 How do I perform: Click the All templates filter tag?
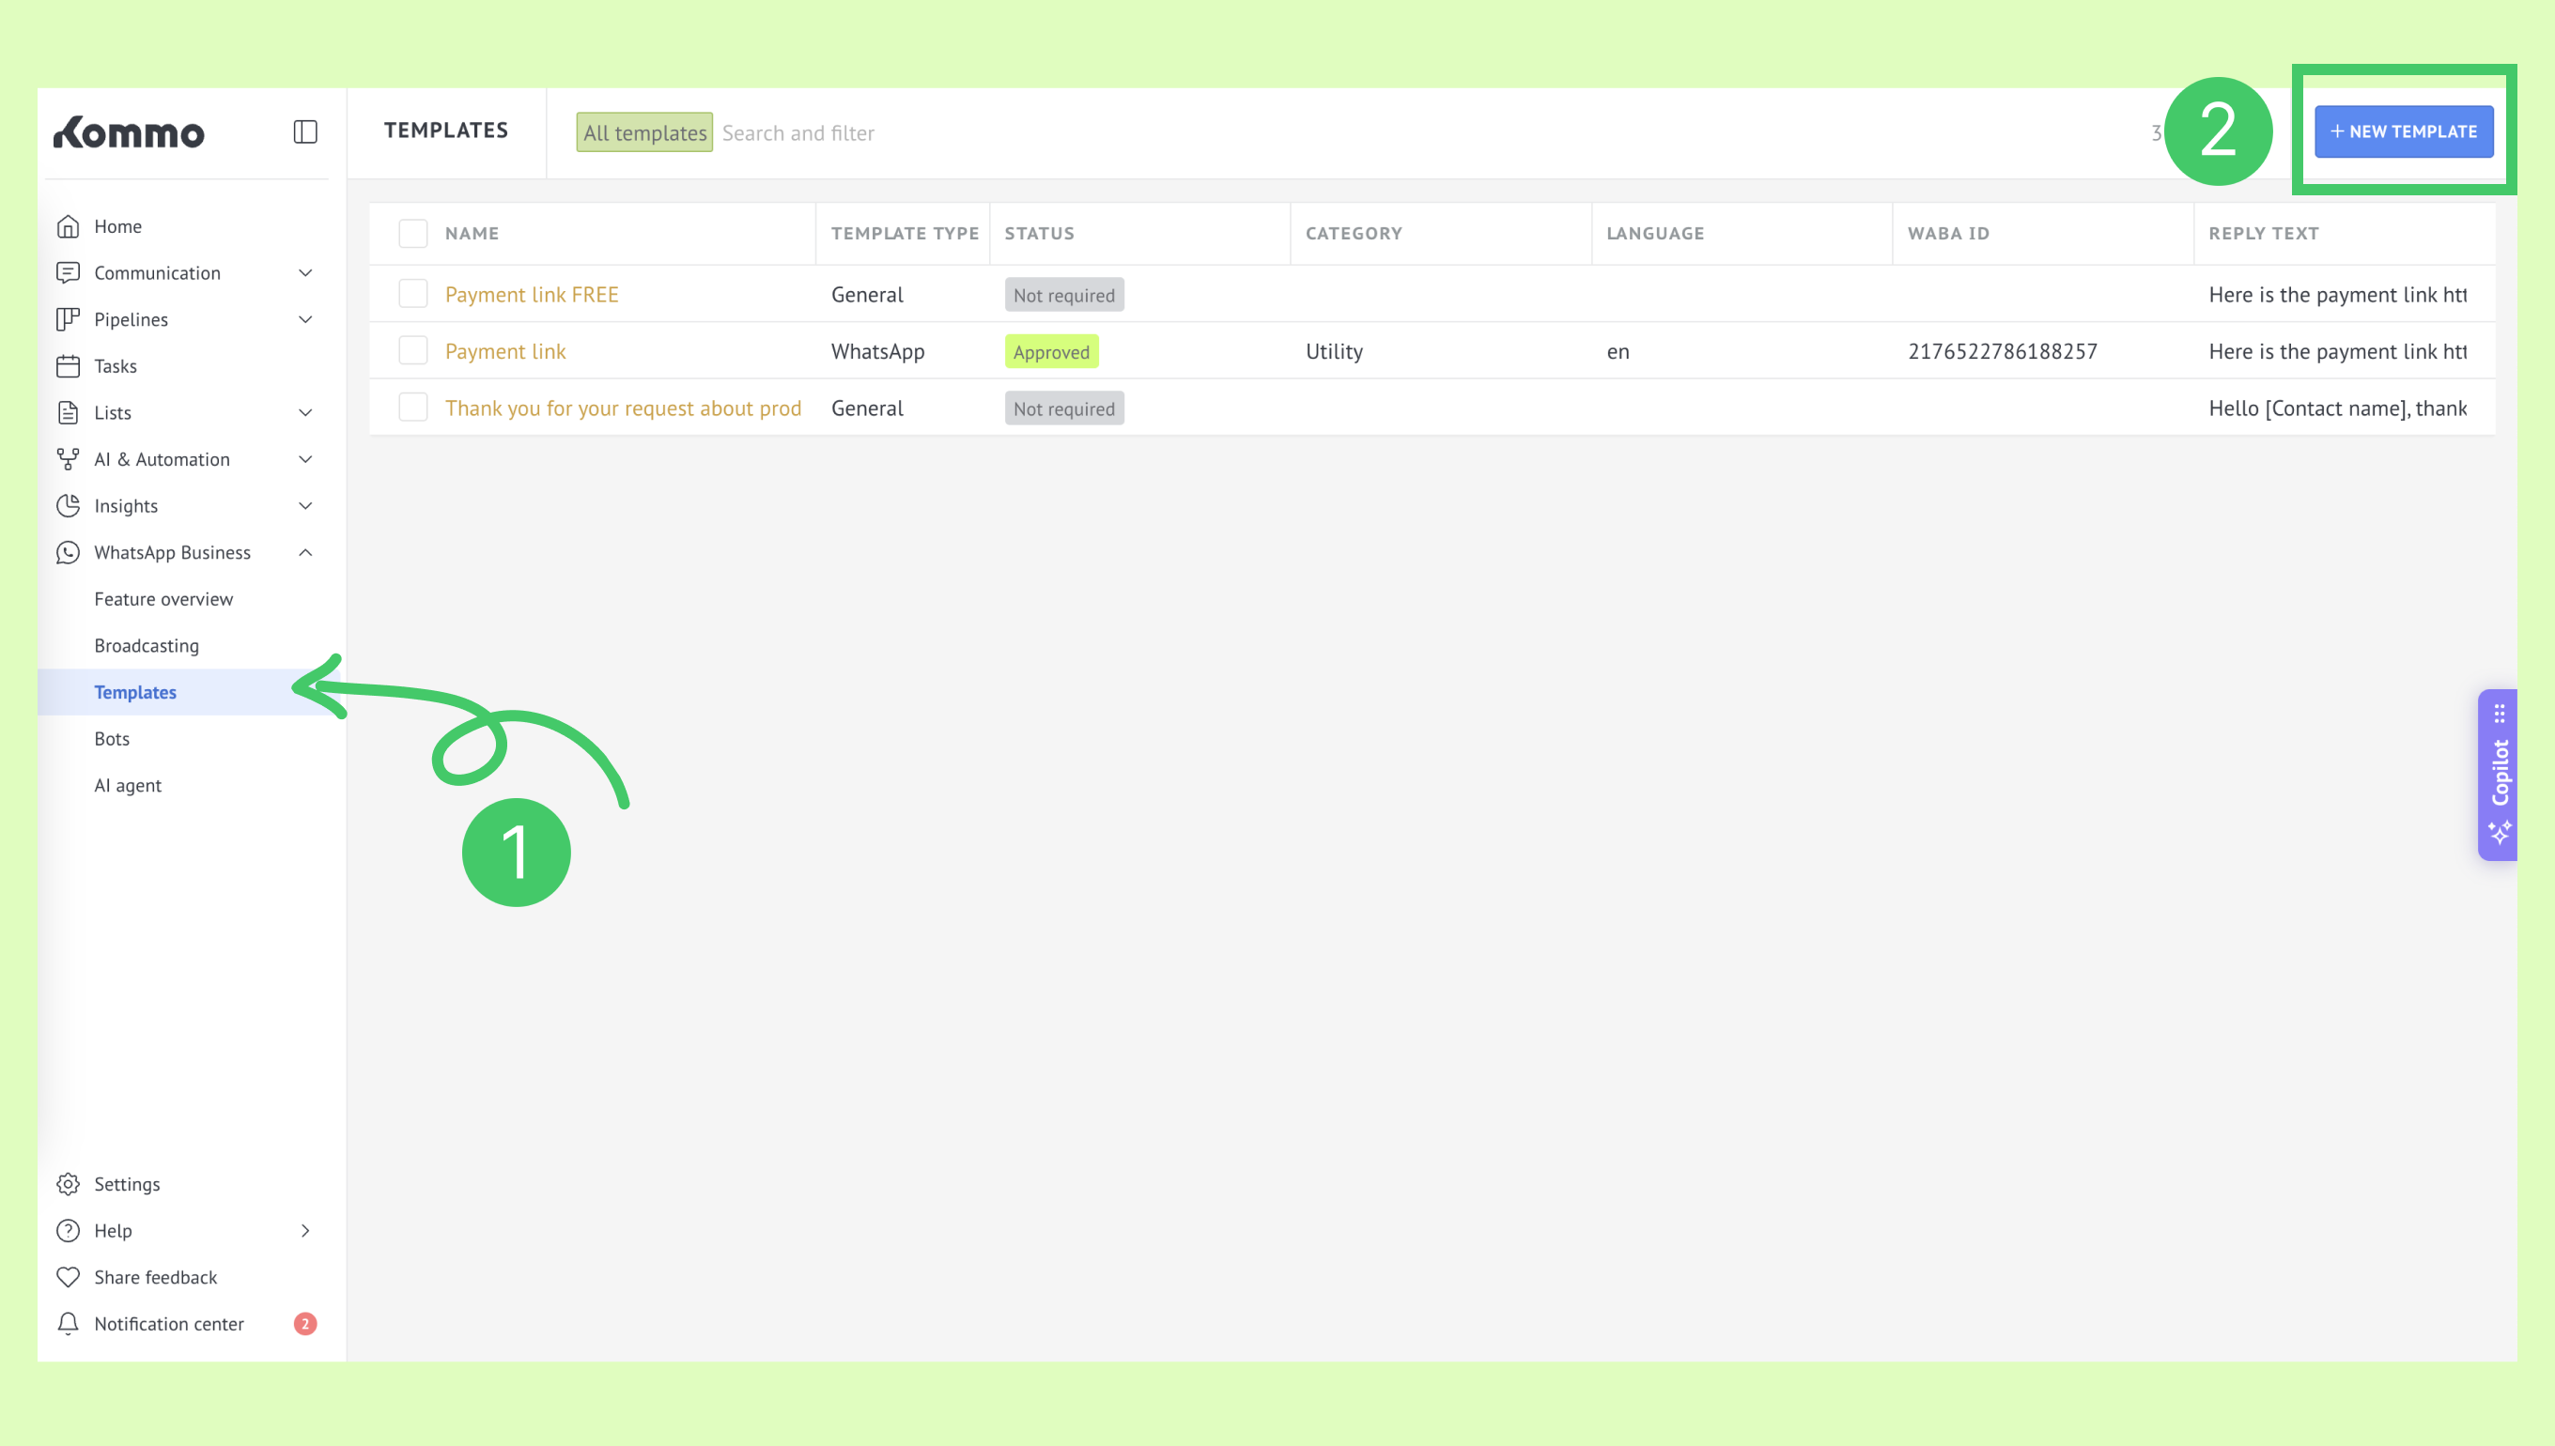[x=643, y=133]
